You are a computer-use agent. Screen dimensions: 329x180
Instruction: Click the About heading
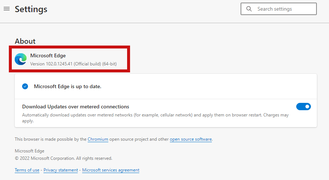pyautogui.click(x=25, y=41)
